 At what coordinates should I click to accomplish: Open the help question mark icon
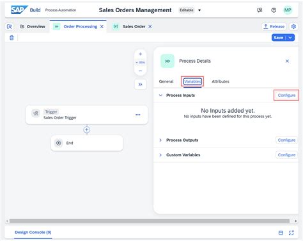[274, 10]
